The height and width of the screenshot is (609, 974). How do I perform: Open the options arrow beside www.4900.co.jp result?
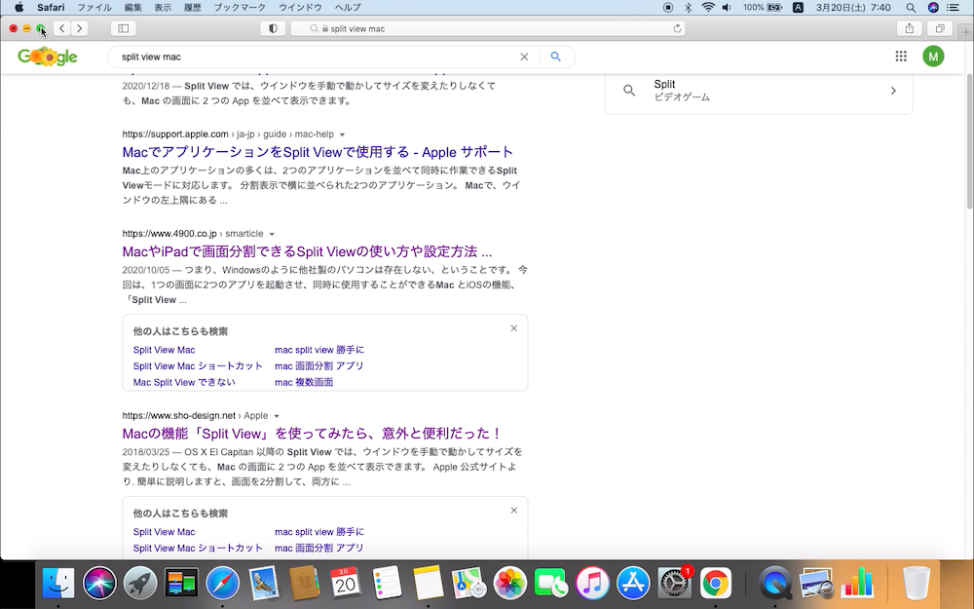[x=271, y=234]
